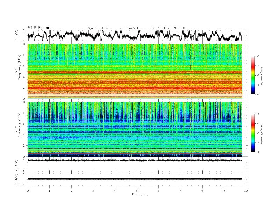Screen dimensions: 277x214
Task: Click the time-axis tick label "5" at bottom
Action: pyautogui.click(x=137, y=191)
